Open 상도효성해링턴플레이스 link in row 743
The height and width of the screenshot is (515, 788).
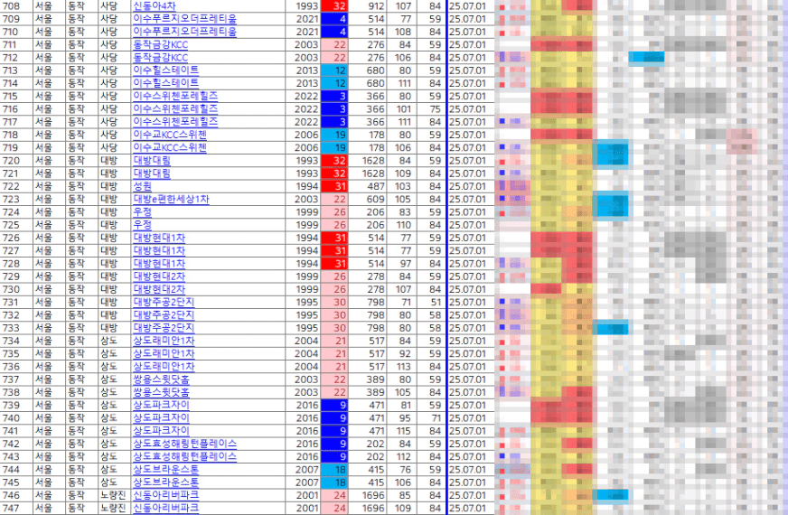pyautogui.click(x=184, y=456)
